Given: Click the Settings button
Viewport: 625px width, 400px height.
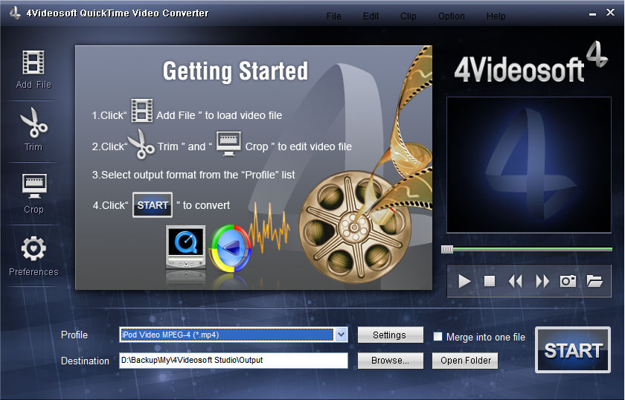Looking at the screenshot, I should (x=390, y=335).
